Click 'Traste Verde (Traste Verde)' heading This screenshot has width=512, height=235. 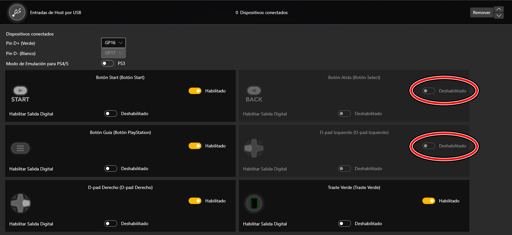tap(354, 187)
